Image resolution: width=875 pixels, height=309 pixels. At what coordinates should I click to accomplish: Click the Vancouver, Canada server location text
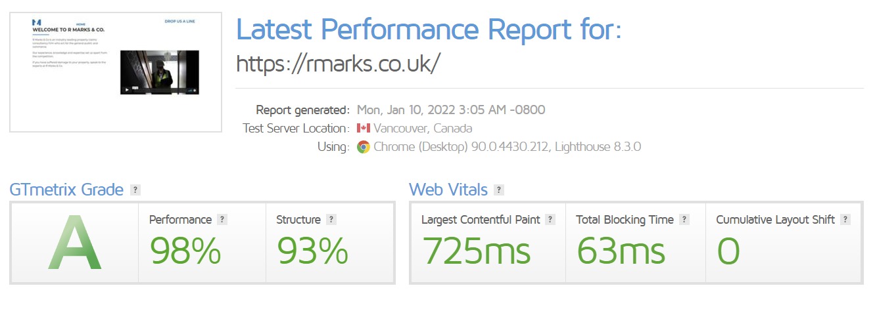(x=423, y=129)
